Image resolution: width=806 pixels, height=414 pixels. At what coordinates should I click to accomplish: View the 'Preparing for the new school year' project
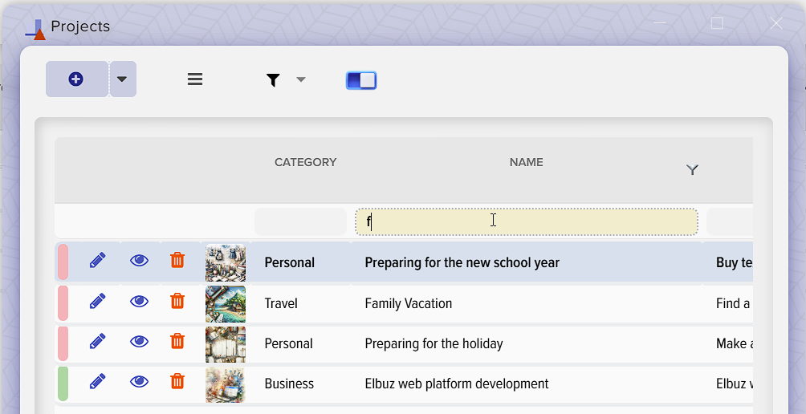[x=139, y=261]
